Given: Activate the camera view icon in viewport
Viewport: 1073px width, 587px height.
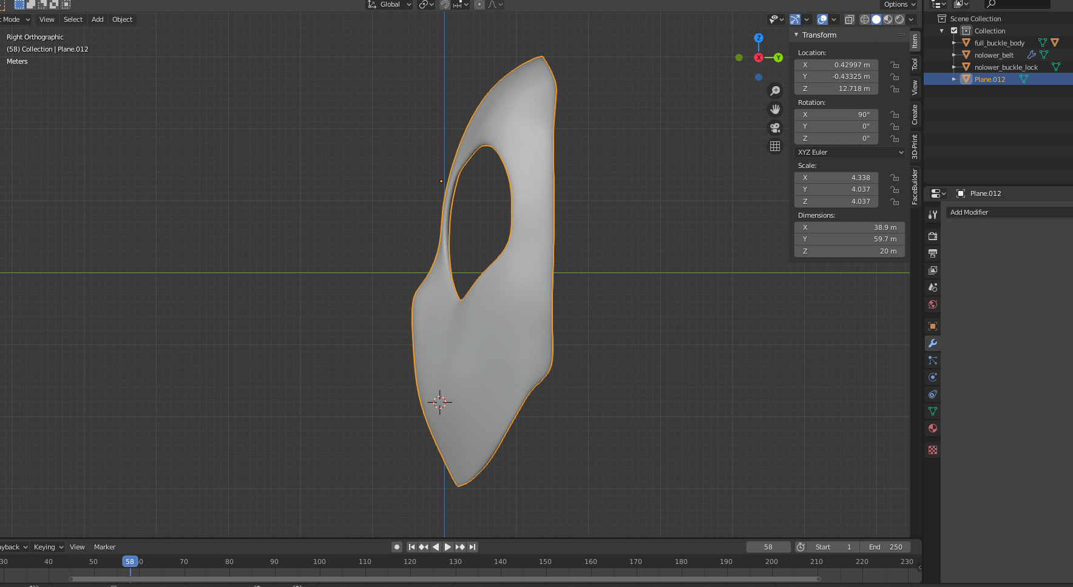Looking at the screenshot, I should pos(774,127).
